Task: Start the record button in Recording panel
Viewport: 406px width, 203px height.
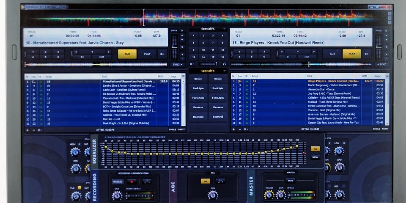Action: pos(132,181)
